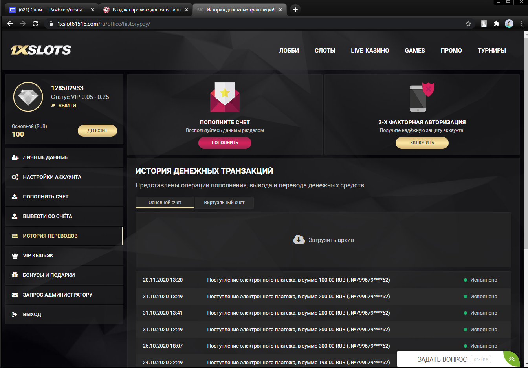
Task: Select the 31.10.2020 12:49 transaction date
Action: tap(163, 330)
